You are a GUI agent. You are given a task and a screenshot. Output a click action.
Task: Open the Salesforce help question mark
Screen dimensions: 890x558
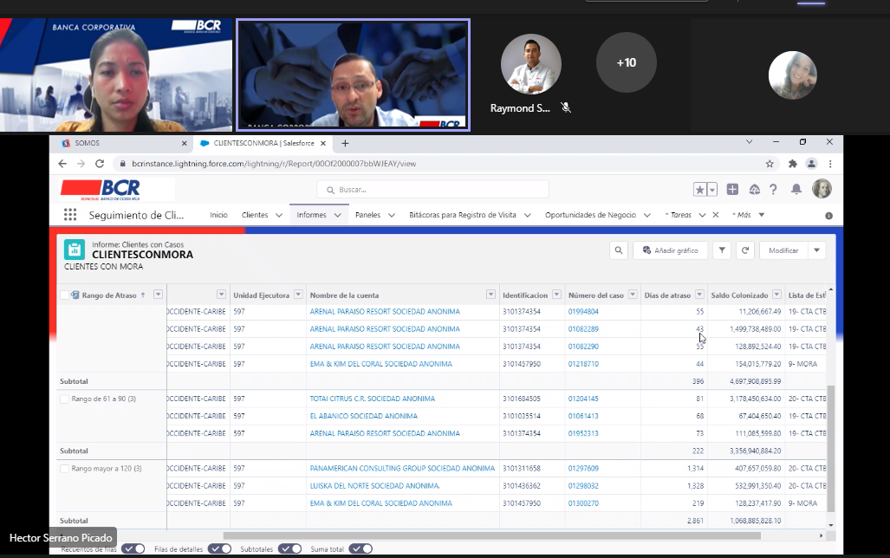pos(773,190)
